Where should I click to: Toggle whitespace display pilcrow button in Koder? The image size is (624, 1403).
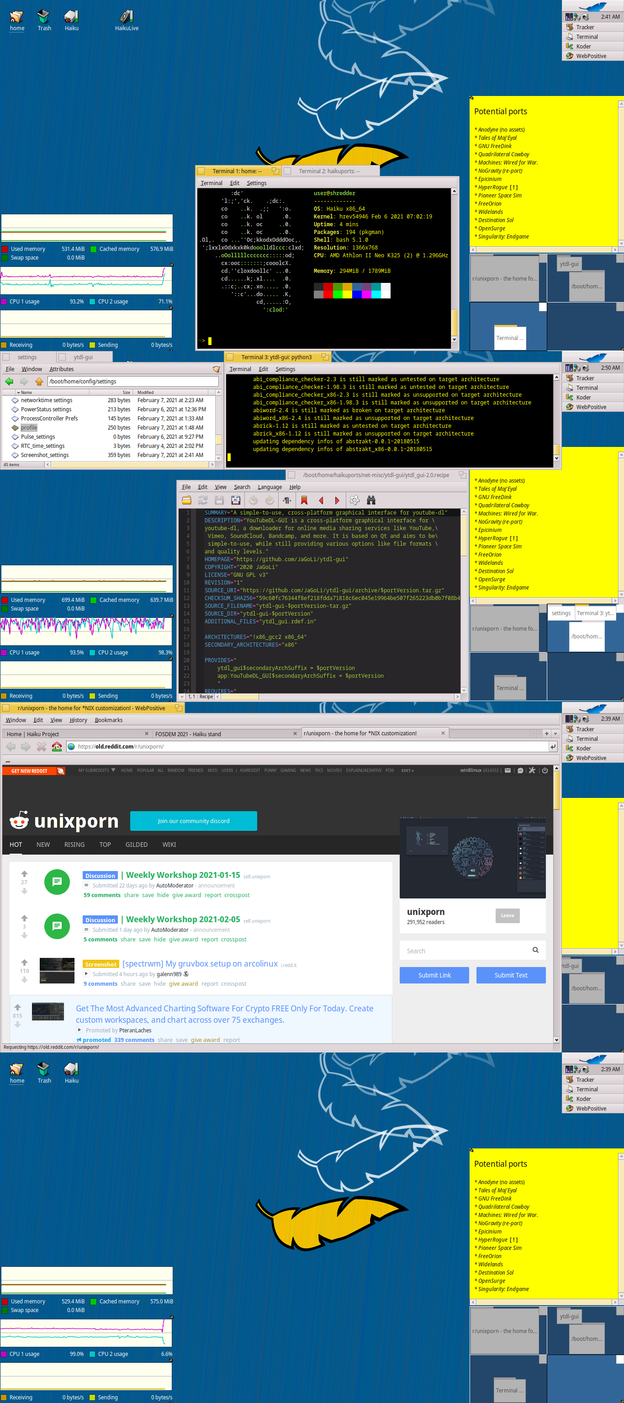[x=287, y=500]
